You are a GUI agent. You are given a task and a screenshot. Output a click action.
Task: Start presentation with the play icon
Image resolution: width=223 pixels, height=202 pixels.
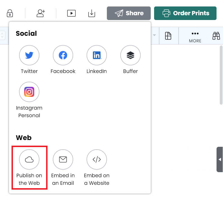(71, 13)
